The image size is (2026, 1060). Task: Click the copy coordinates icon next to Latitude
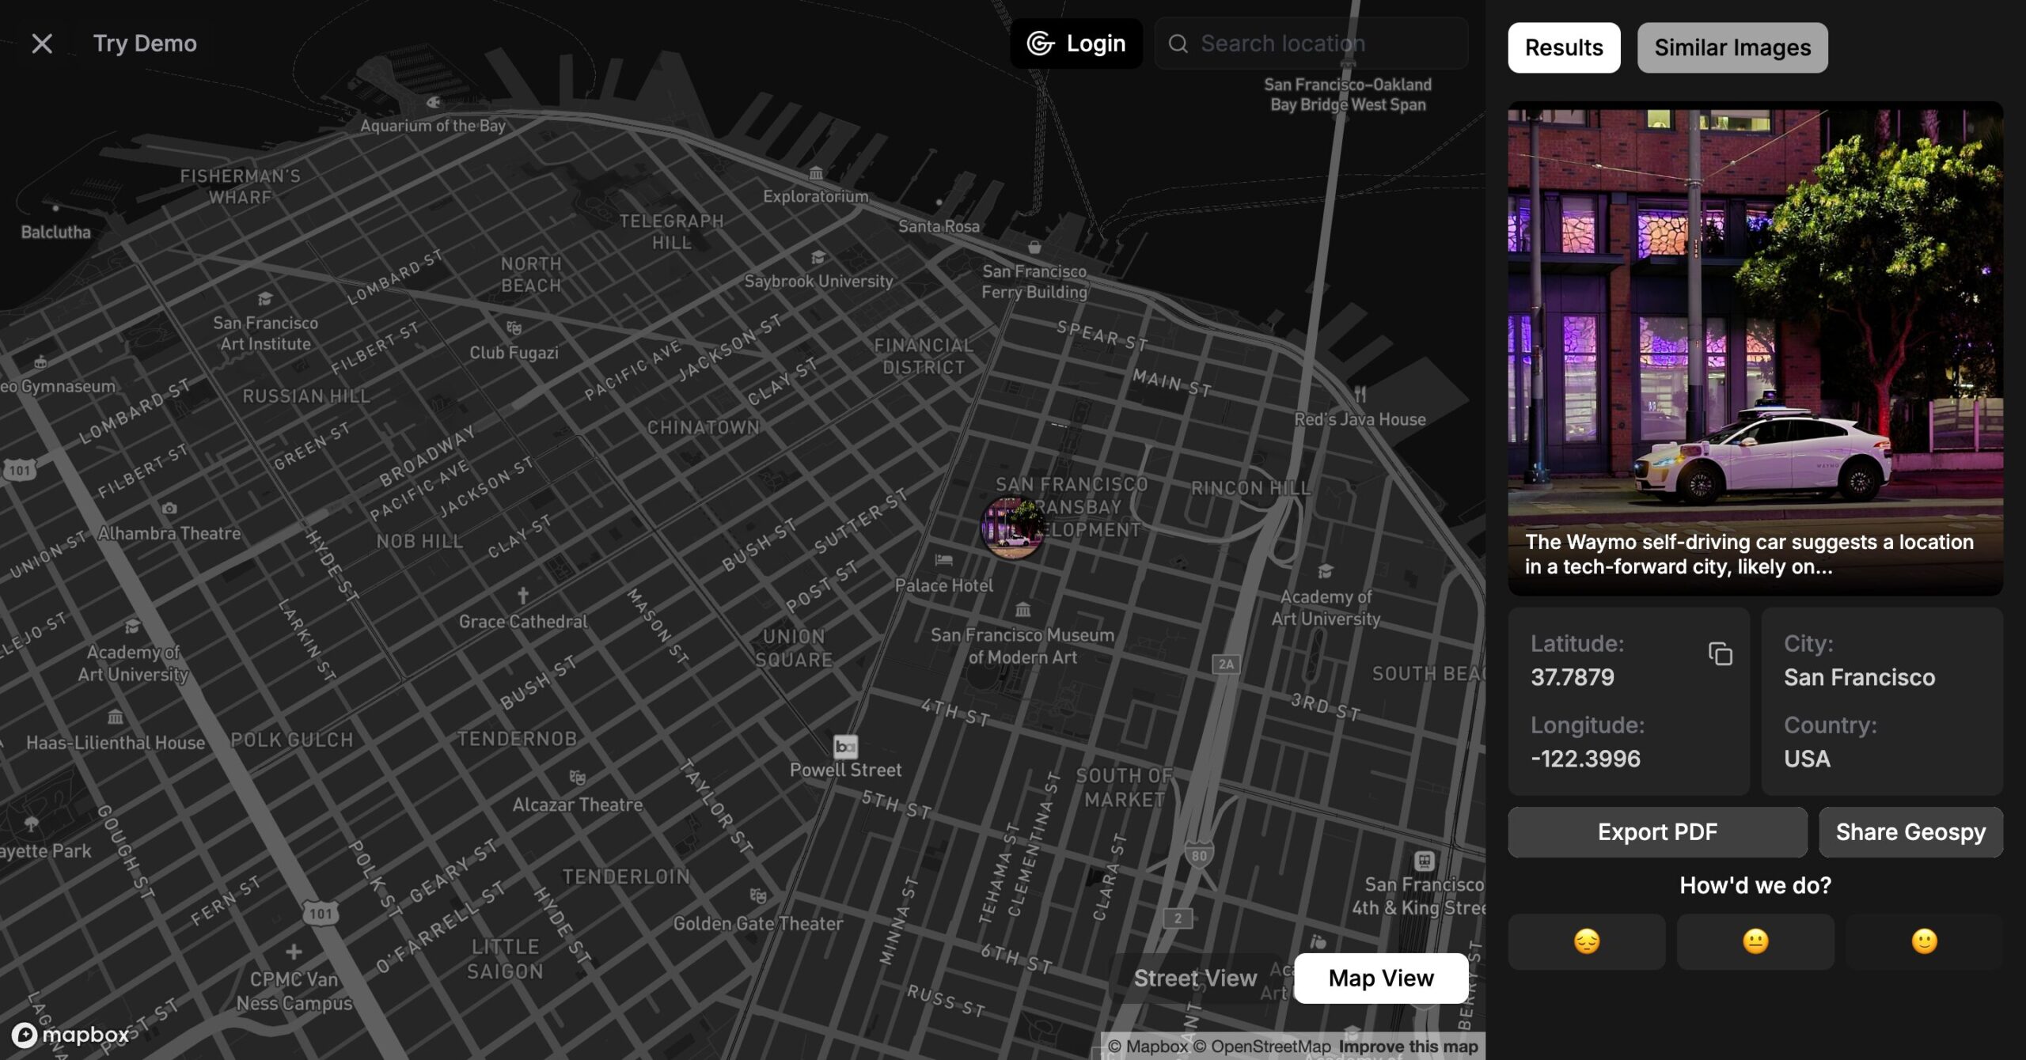tap(1720, 654)
